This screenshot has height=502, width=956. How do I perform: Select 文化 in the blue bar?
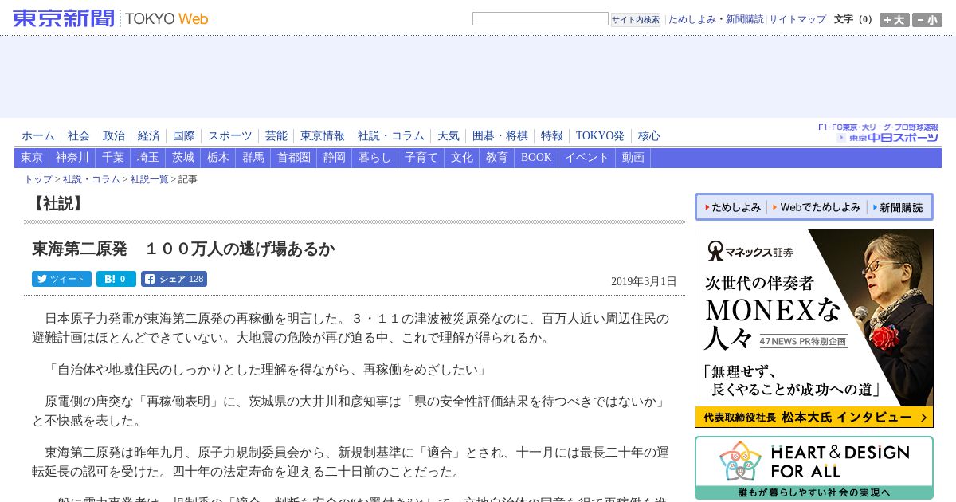pos(462,158)
